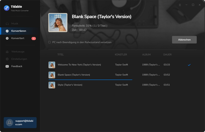Click the Feedback envelope icon
Image resolution: width=205 pixels, height=132 pixels.
point(7,66)
